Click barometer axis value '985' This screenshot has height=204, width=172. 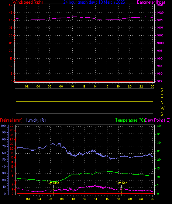[x=160, y=66]
